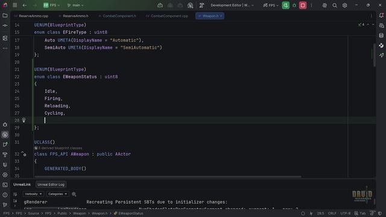Click the UTF-8 encoding status
The height and width of the screenshot is (217, 386).
pyautogui.click(x=346, y=213)
